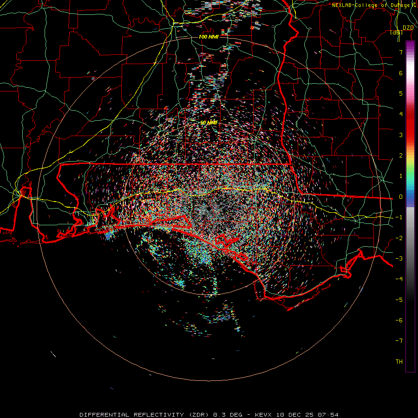418x418 pixels.
Task: Click the legend value 1
Action: coord(401,176)
